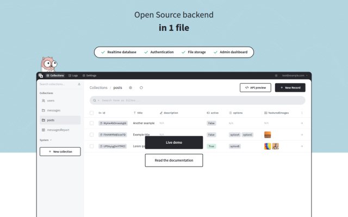Click the Search collections field
Viewport: 348px width, 217px height.
click(57, 84)
